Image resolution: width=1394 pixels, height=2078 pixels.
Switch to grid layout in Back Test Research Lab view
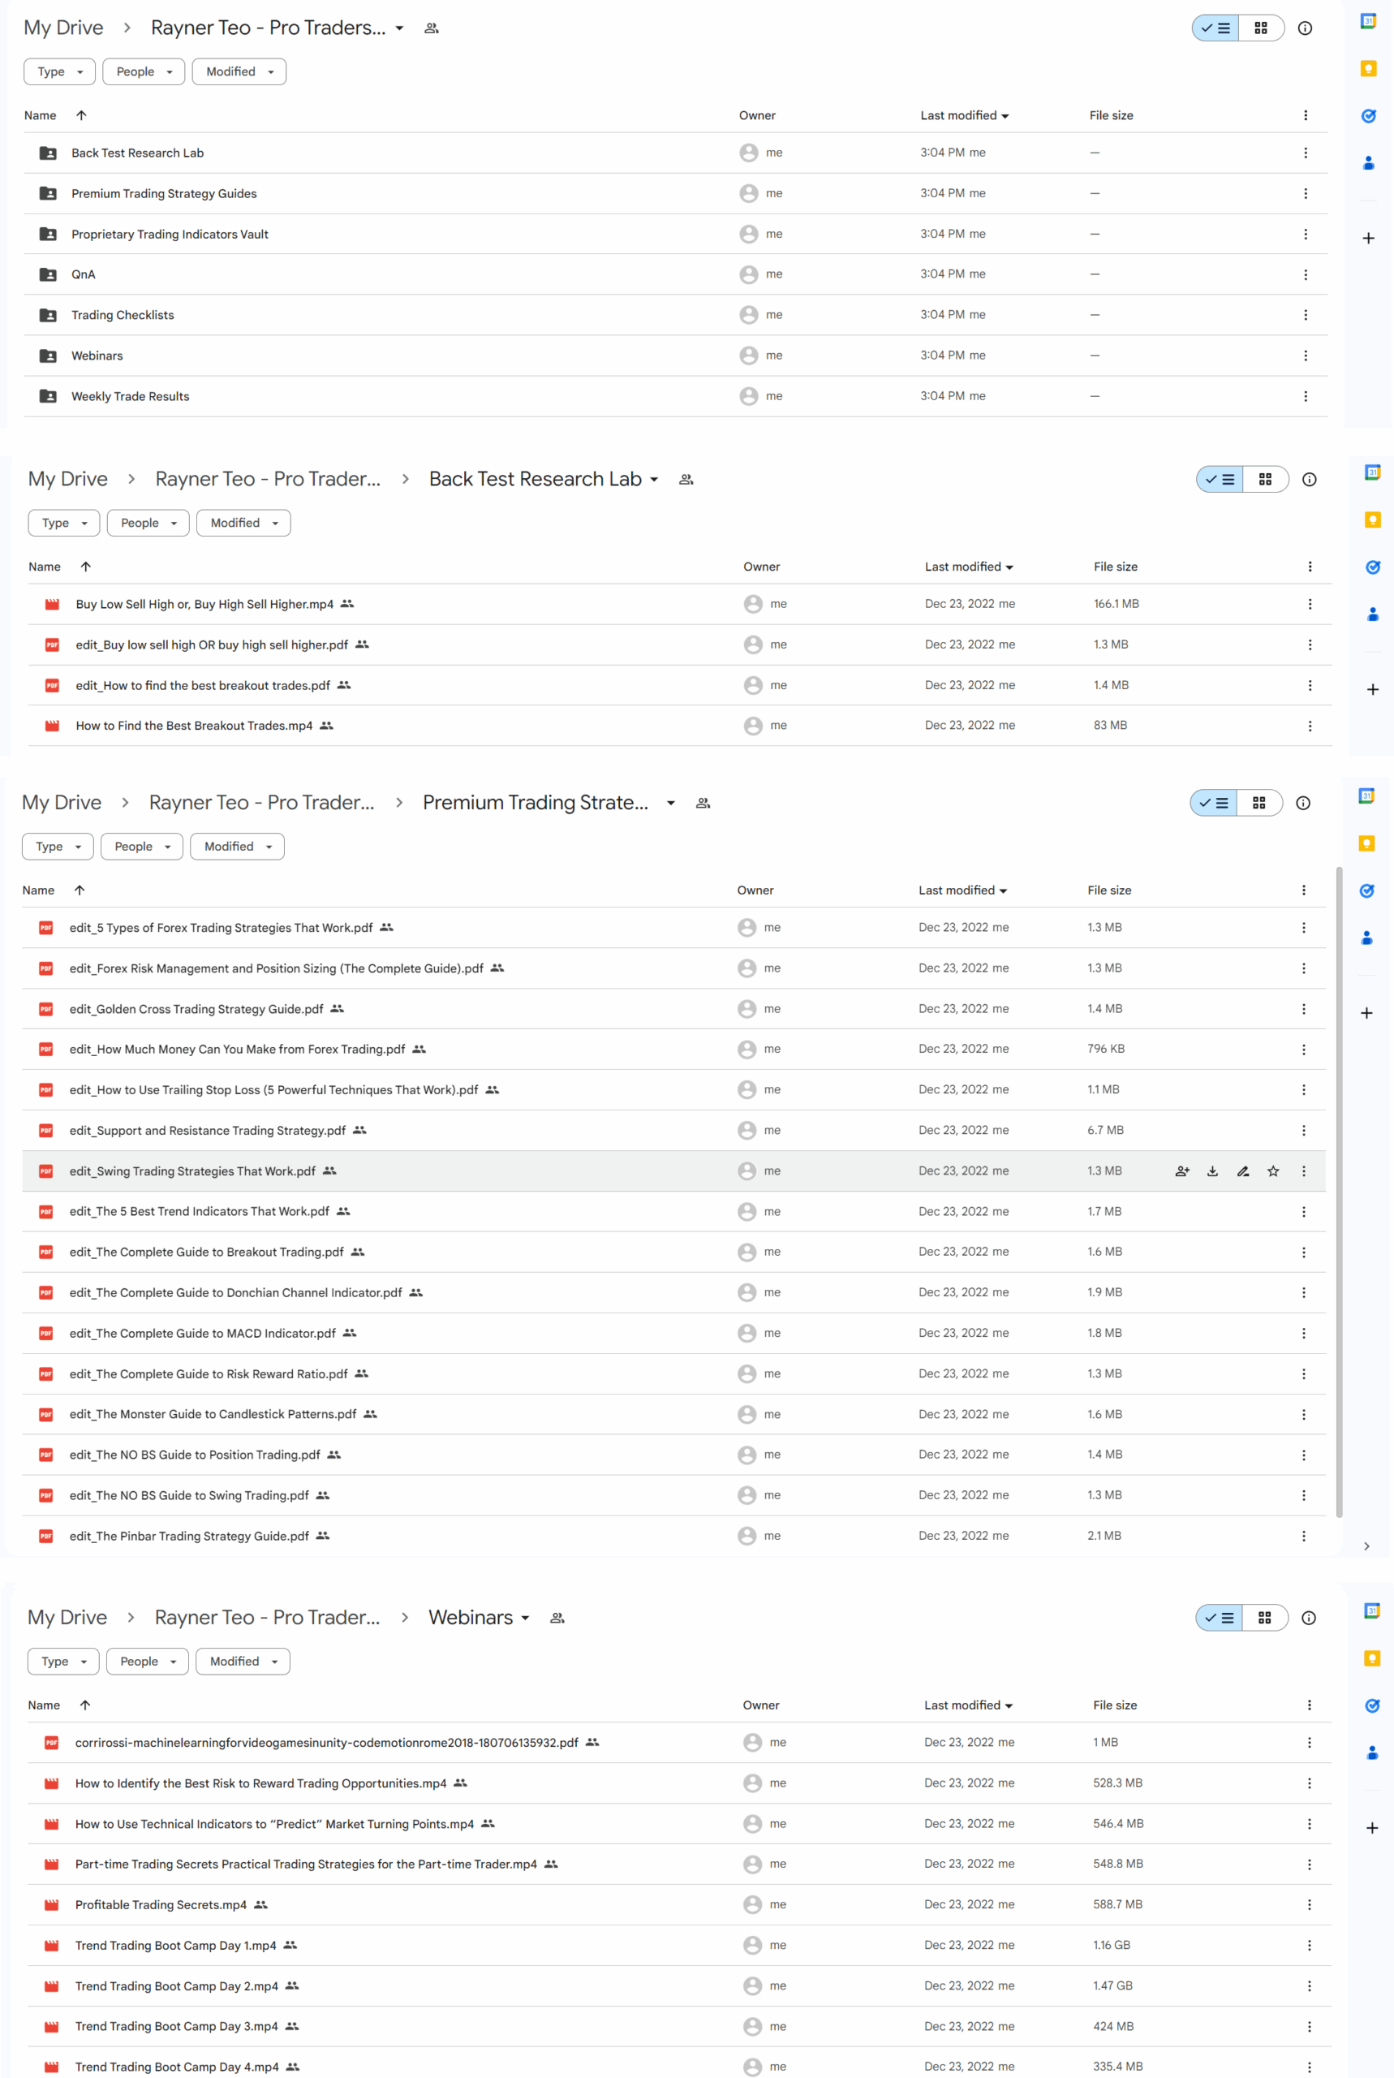(1265, 479)
